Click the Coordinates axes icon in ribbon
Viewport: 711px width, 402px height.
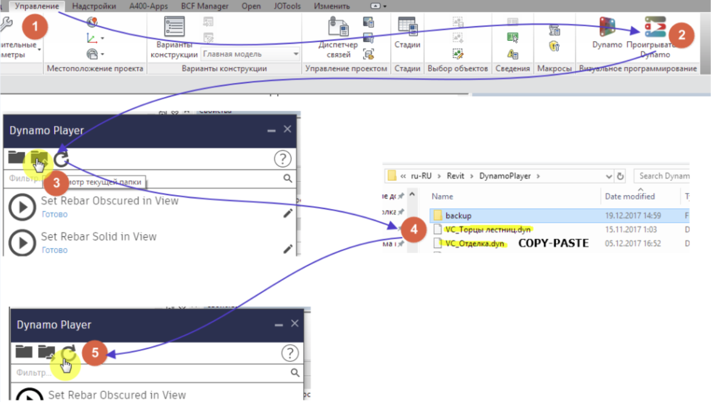tap(92, 38)
